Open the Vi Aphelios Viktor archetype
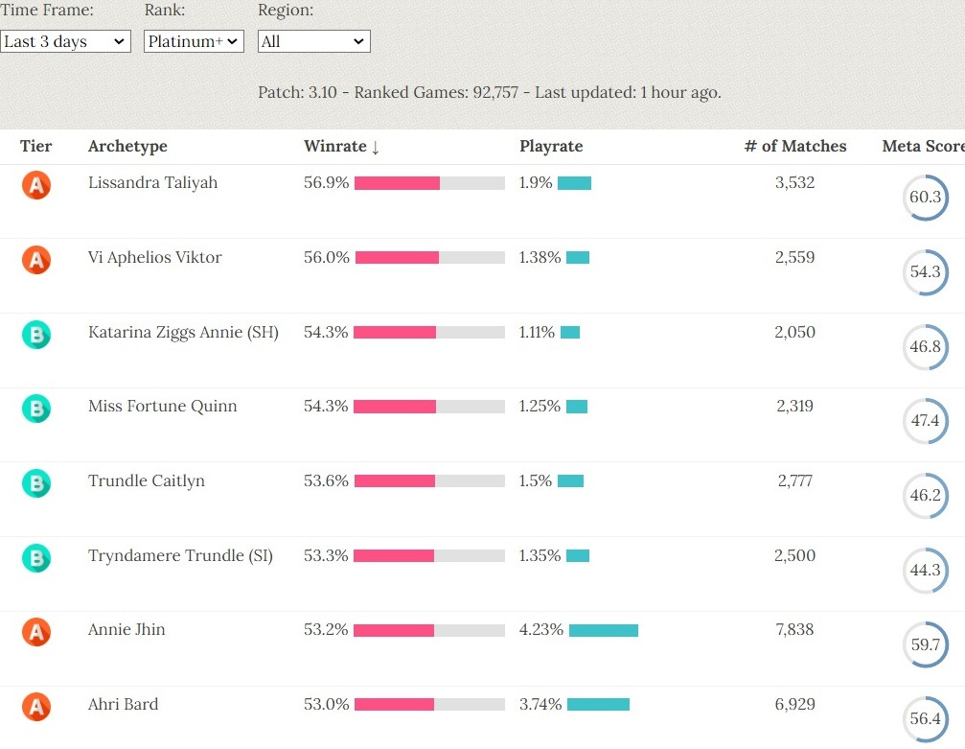Screen dimensions: 965x749 click(x=154, y=257)
